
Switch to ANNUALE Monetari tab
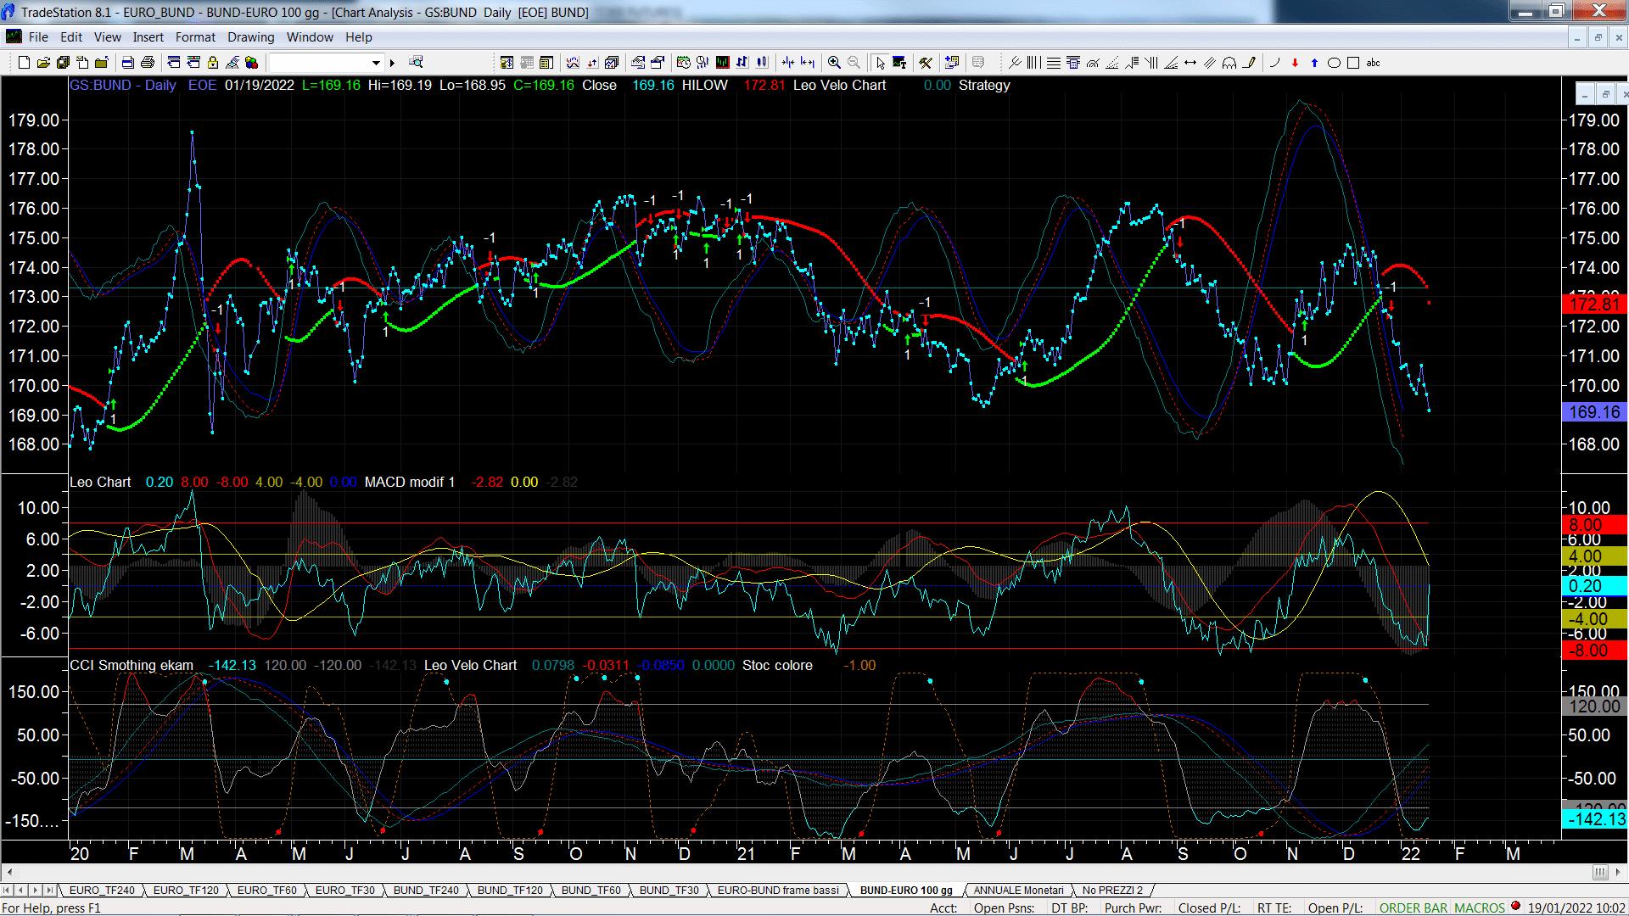pyautogui.click(x=1018, y=890)
